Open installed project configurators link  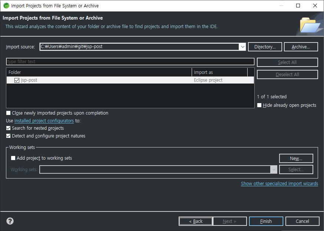tap(44, 120)
